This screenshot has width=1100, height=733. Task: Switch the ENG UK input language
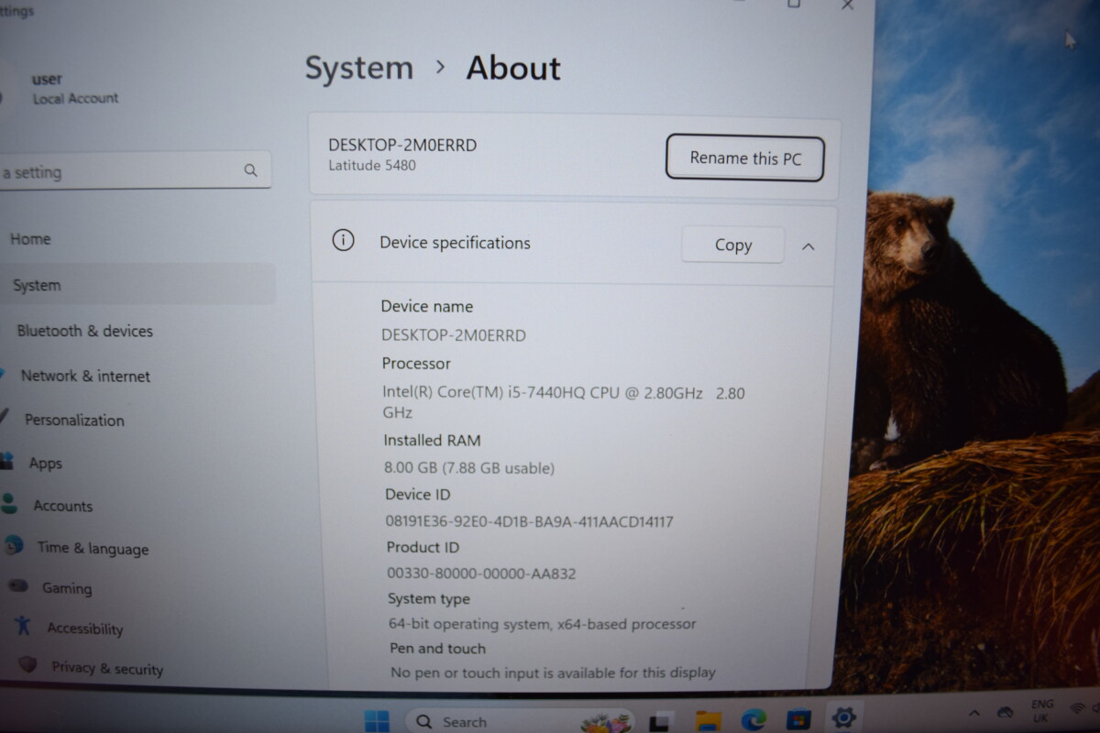1042,711
